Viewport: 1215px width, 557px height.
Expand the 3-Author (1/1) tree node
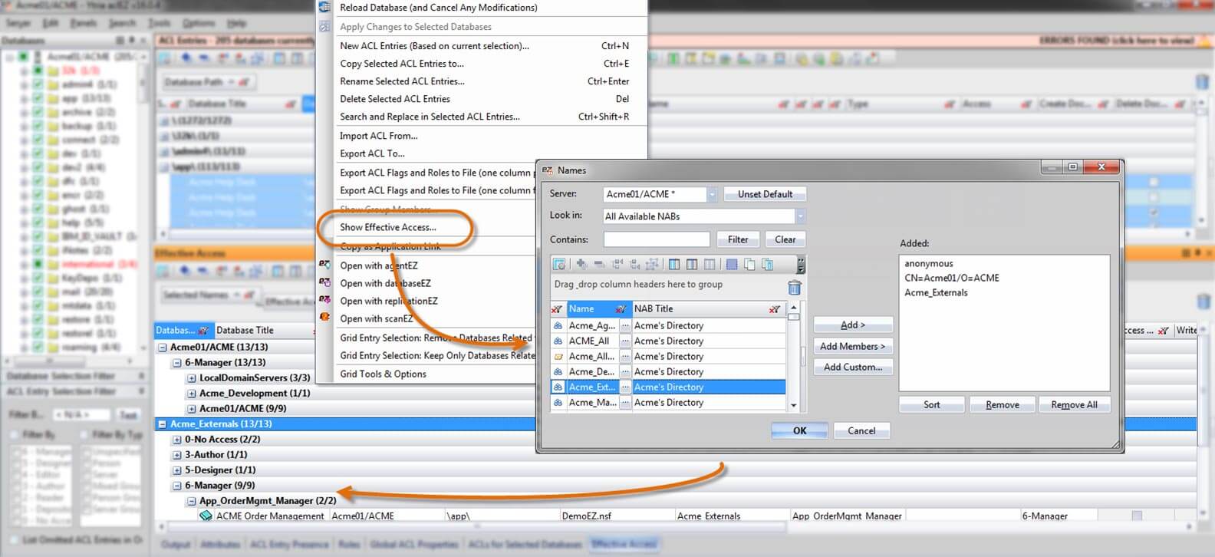coord(177,455)
